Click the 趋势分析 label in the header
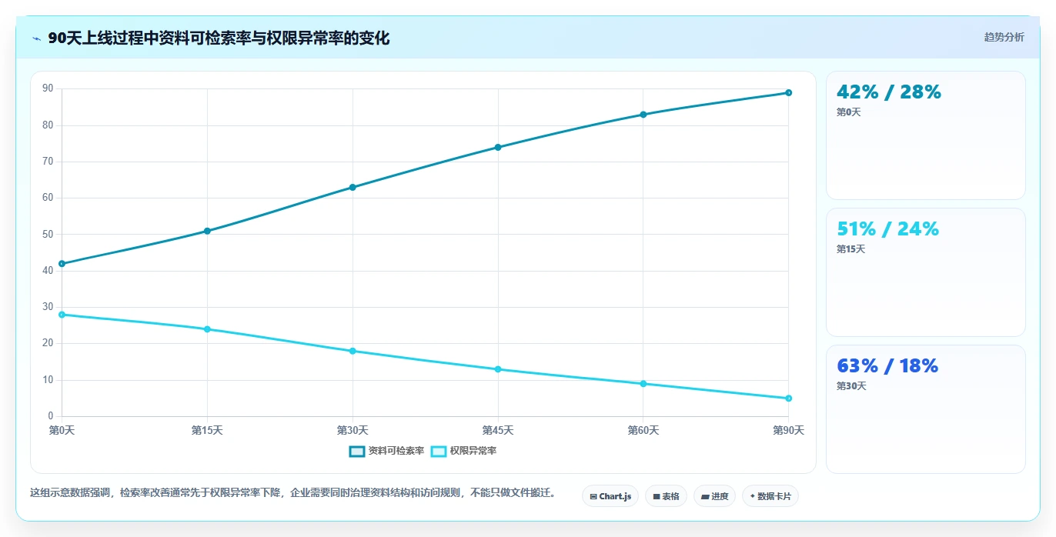 pyautogui.click(x=1004, y=37)
